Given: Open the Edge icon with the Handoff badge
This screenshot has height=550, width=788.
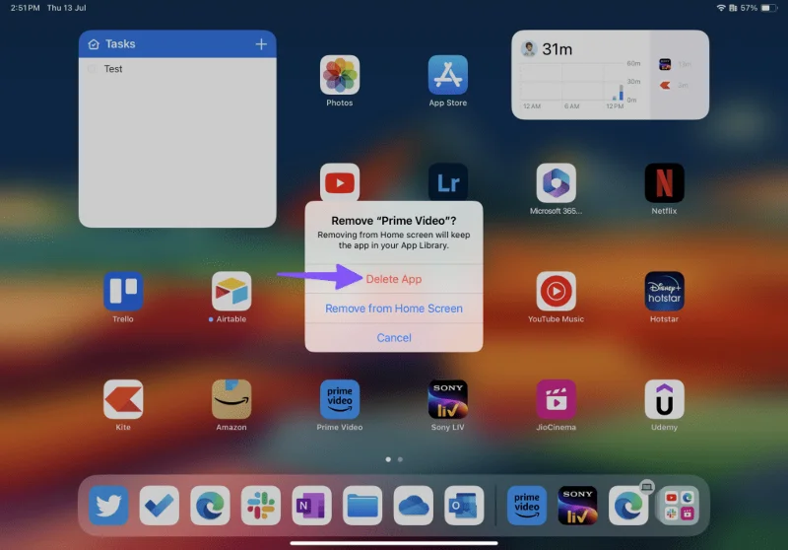Looking at the screenshot, I should coord(628,506).
